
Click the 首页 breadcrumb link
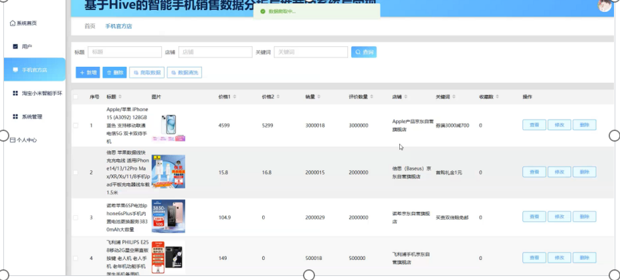click(x=90, y=27)
